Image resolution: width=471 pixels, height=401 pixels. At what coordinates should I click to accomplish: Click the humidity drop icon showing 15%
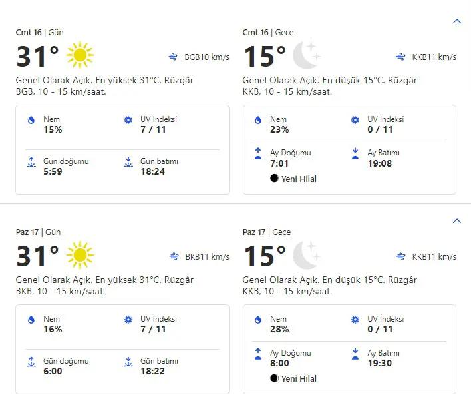[31, 121]
